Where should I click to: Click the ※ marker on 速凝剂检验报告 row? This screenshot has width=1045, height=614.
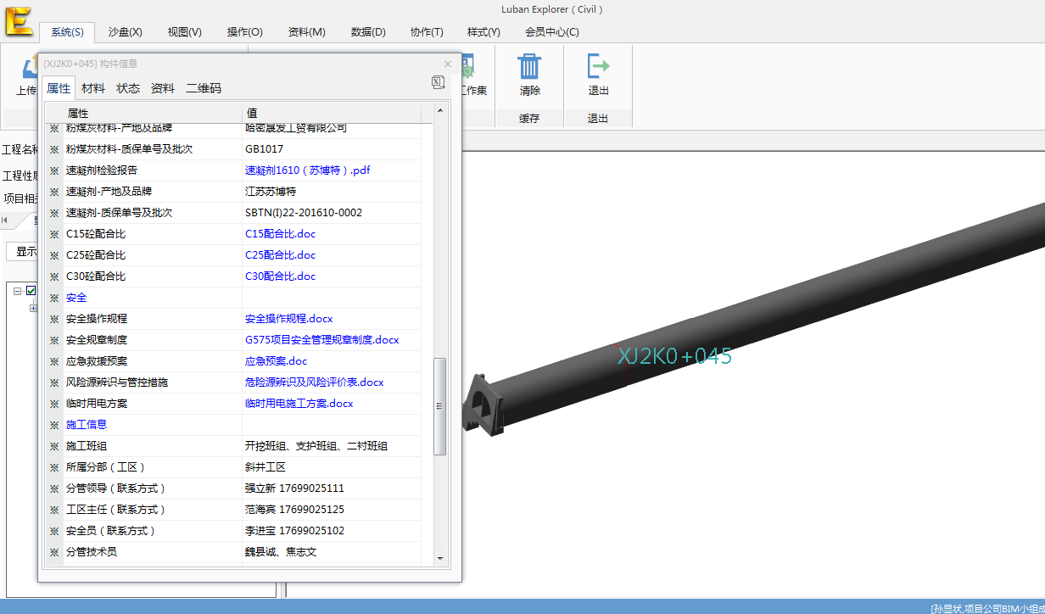point(54,170)
